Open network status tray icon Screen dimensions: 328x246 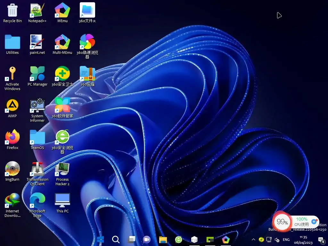(269, 240)
